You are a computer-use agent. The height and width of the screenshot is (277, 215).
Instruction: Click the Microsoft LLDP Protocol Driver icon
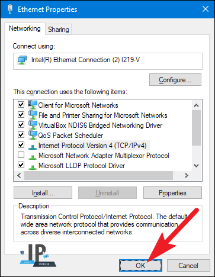click(33, 167)
